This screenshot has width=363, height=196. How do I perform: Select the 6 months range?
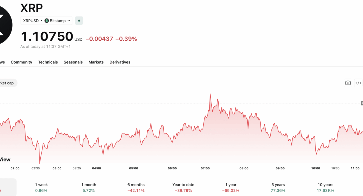click(136, 187)
